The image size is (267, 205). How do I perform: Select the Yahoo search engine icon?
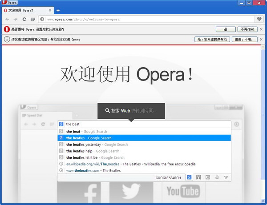pos(198,177)
